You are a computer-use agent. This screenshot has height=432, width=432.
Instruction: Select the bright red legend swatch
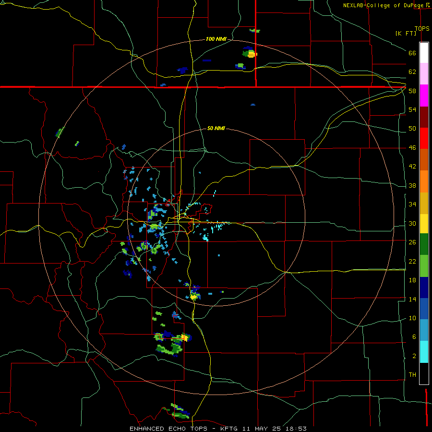click(x=424, y=138)
